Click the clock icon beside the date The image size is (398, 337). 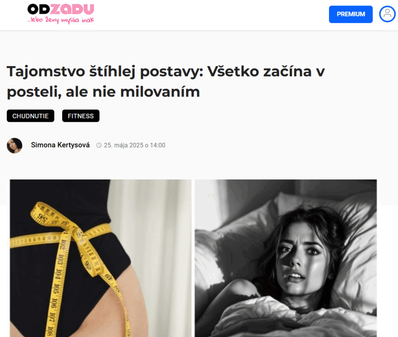tap(99, 145)
